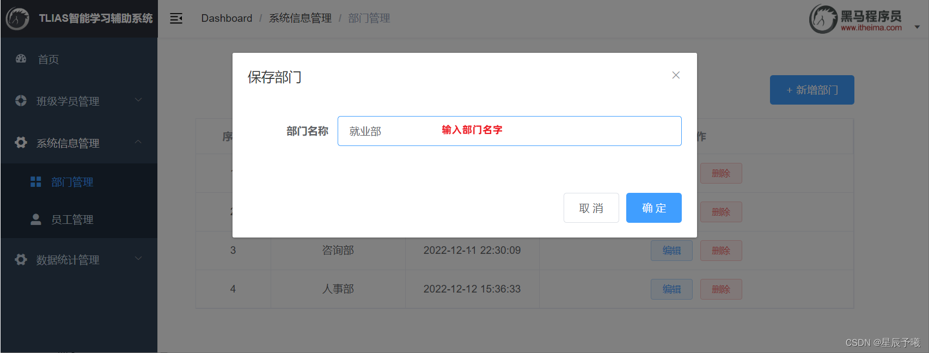Click the grid icon beside 部门管理

tap(36, 182)
